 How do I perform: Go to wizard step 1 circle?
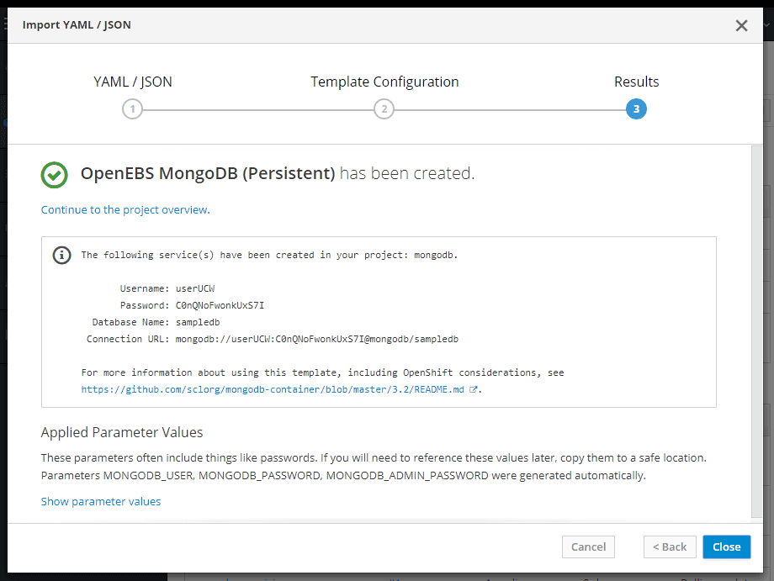click(132, 109)
